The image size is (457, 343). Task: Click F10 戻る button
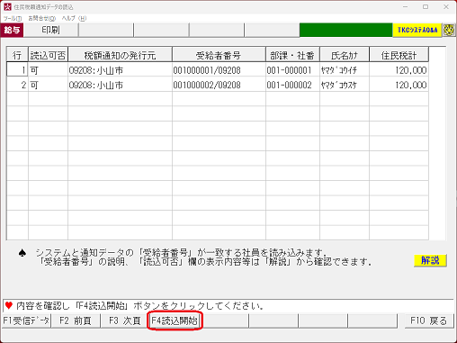429,320
